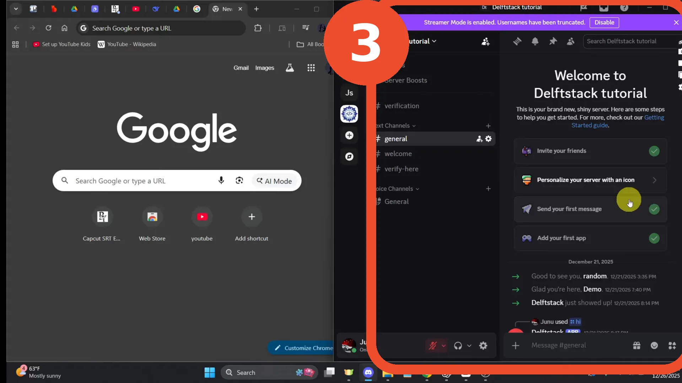Show pinned messages in Discord
Image resolution: width=682 pixels, height=383 pixels.
[x=553, y=41]
